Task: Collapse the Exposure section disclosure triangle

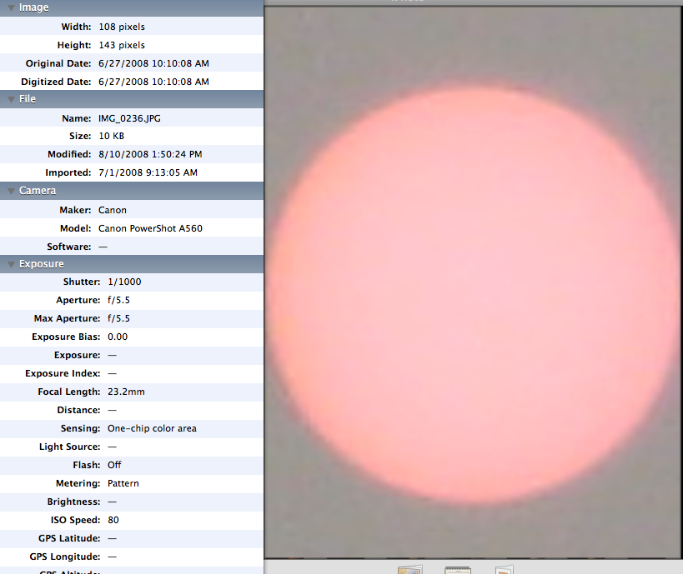Action: click(8, 264)
